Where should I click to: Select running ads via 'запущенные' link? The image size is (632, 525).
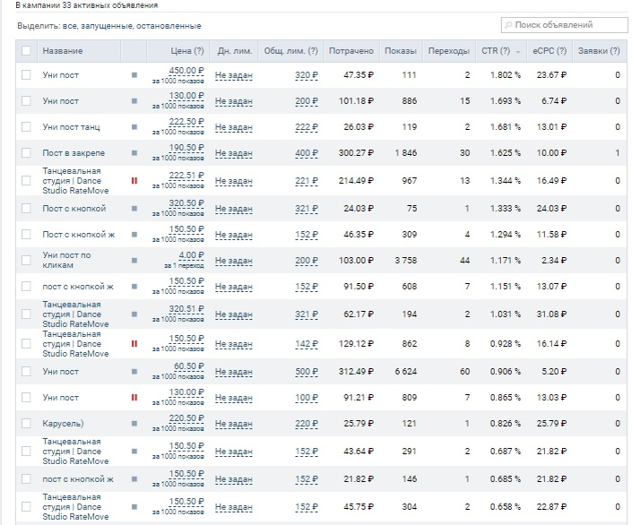107,26
